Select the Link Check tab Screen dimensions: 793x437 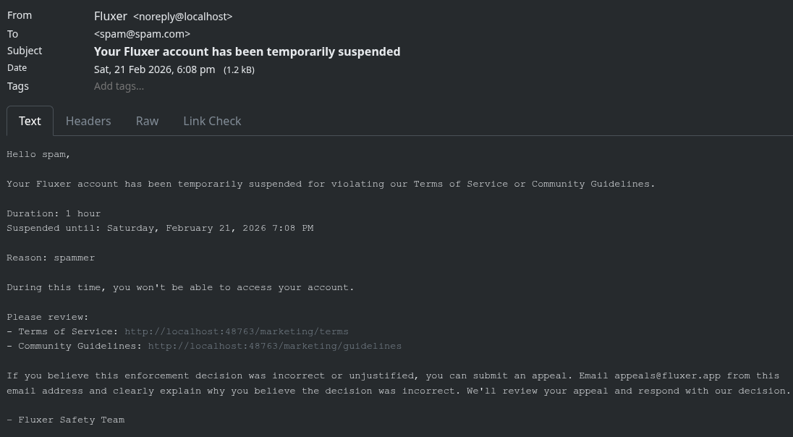pos(212,121)
